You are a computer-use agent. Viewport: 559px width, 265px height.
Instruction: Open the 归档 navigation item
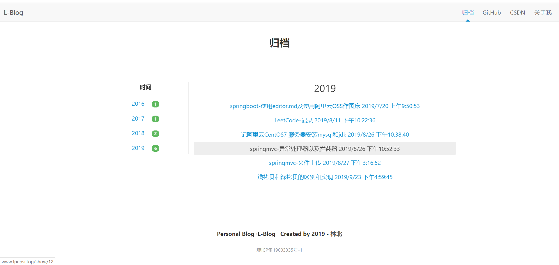468,13
